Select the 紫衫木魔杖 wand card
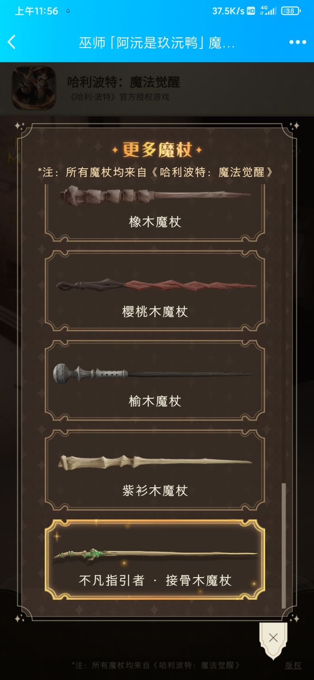Screen dimensions: 314x680 (155, 470)
